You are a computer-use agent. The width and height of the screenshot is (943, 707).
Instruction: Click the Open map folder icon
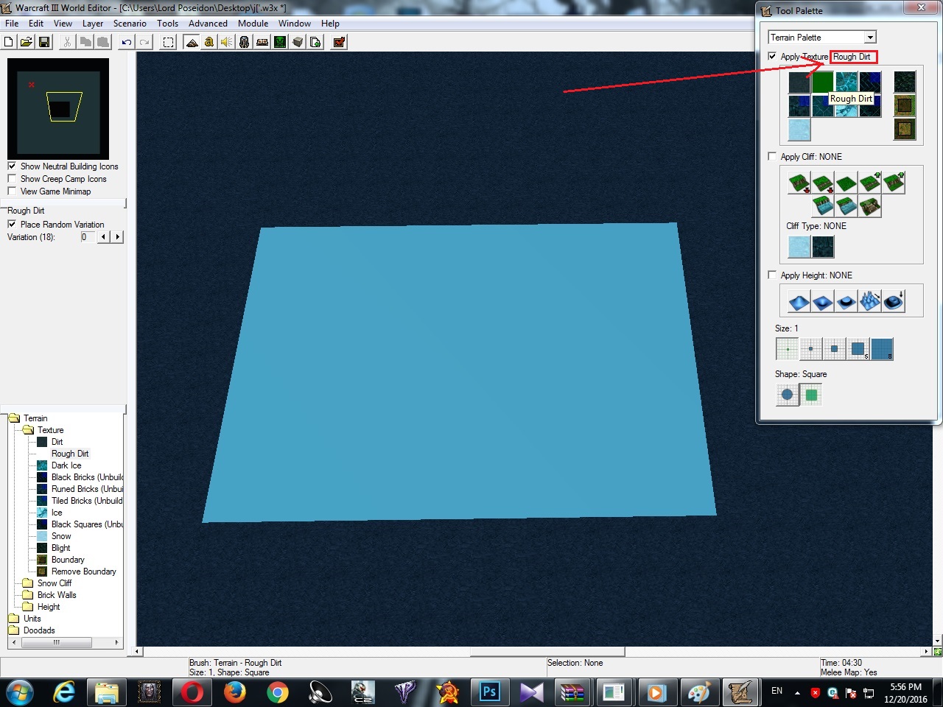point(27,42)
